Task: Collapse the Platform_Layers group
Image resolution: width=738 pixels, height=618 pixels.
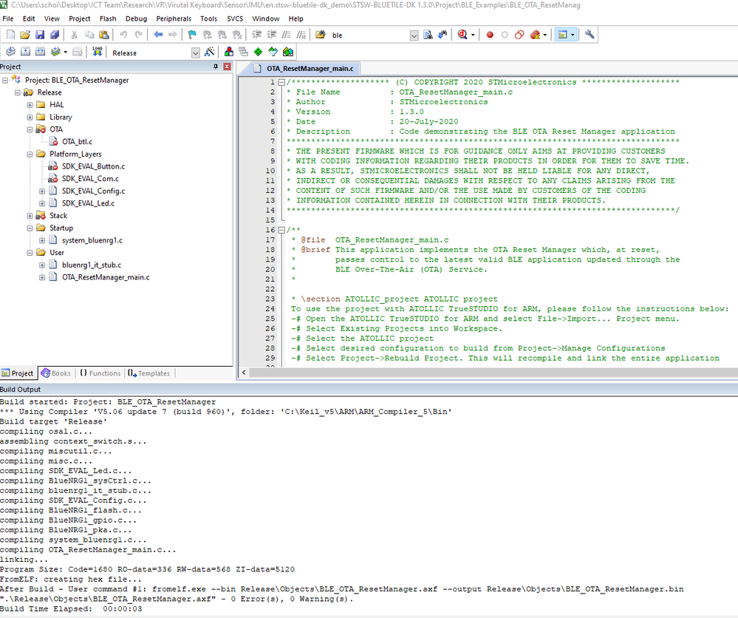Action: click(30, 154)
